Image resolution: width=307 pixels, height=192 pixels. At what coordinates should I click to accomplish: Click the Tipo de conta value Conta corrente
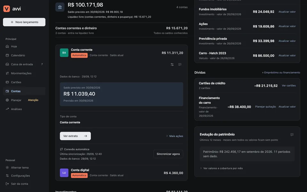click(70, 122)
